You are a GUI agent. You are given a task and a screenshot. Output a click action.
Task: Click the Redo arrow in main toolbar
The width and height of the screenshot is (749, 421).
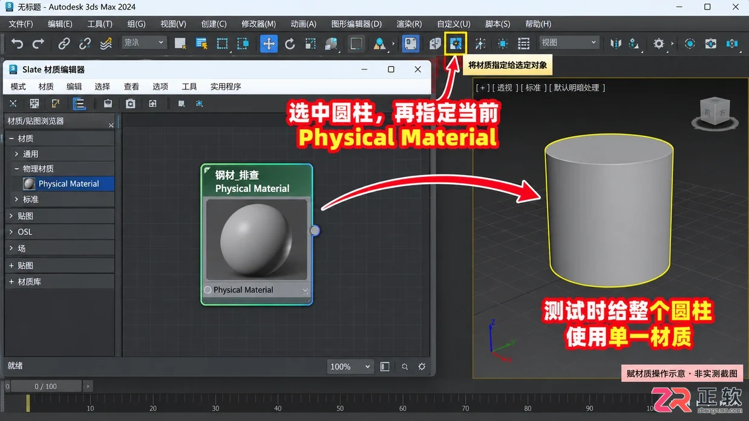[38, 43]
